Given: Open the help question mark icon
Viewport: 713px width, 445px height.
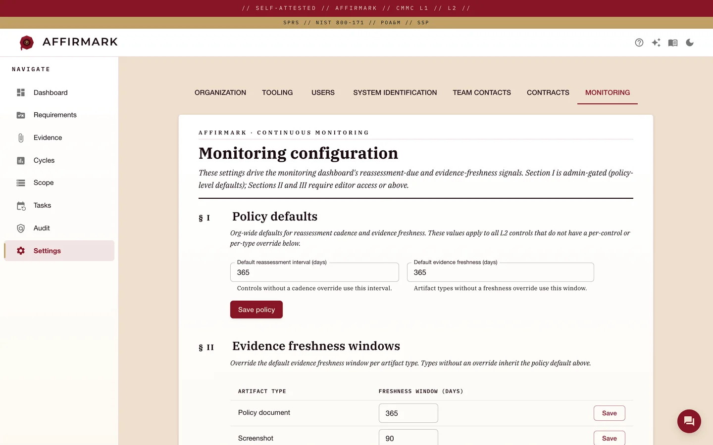Looking at the screenshot, I should pyautogui.click(x=639, y=43).
